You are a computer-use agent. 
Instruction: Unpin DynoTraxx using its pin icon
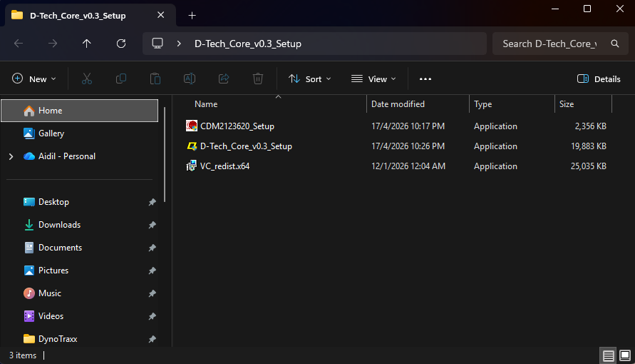(153, 339)
